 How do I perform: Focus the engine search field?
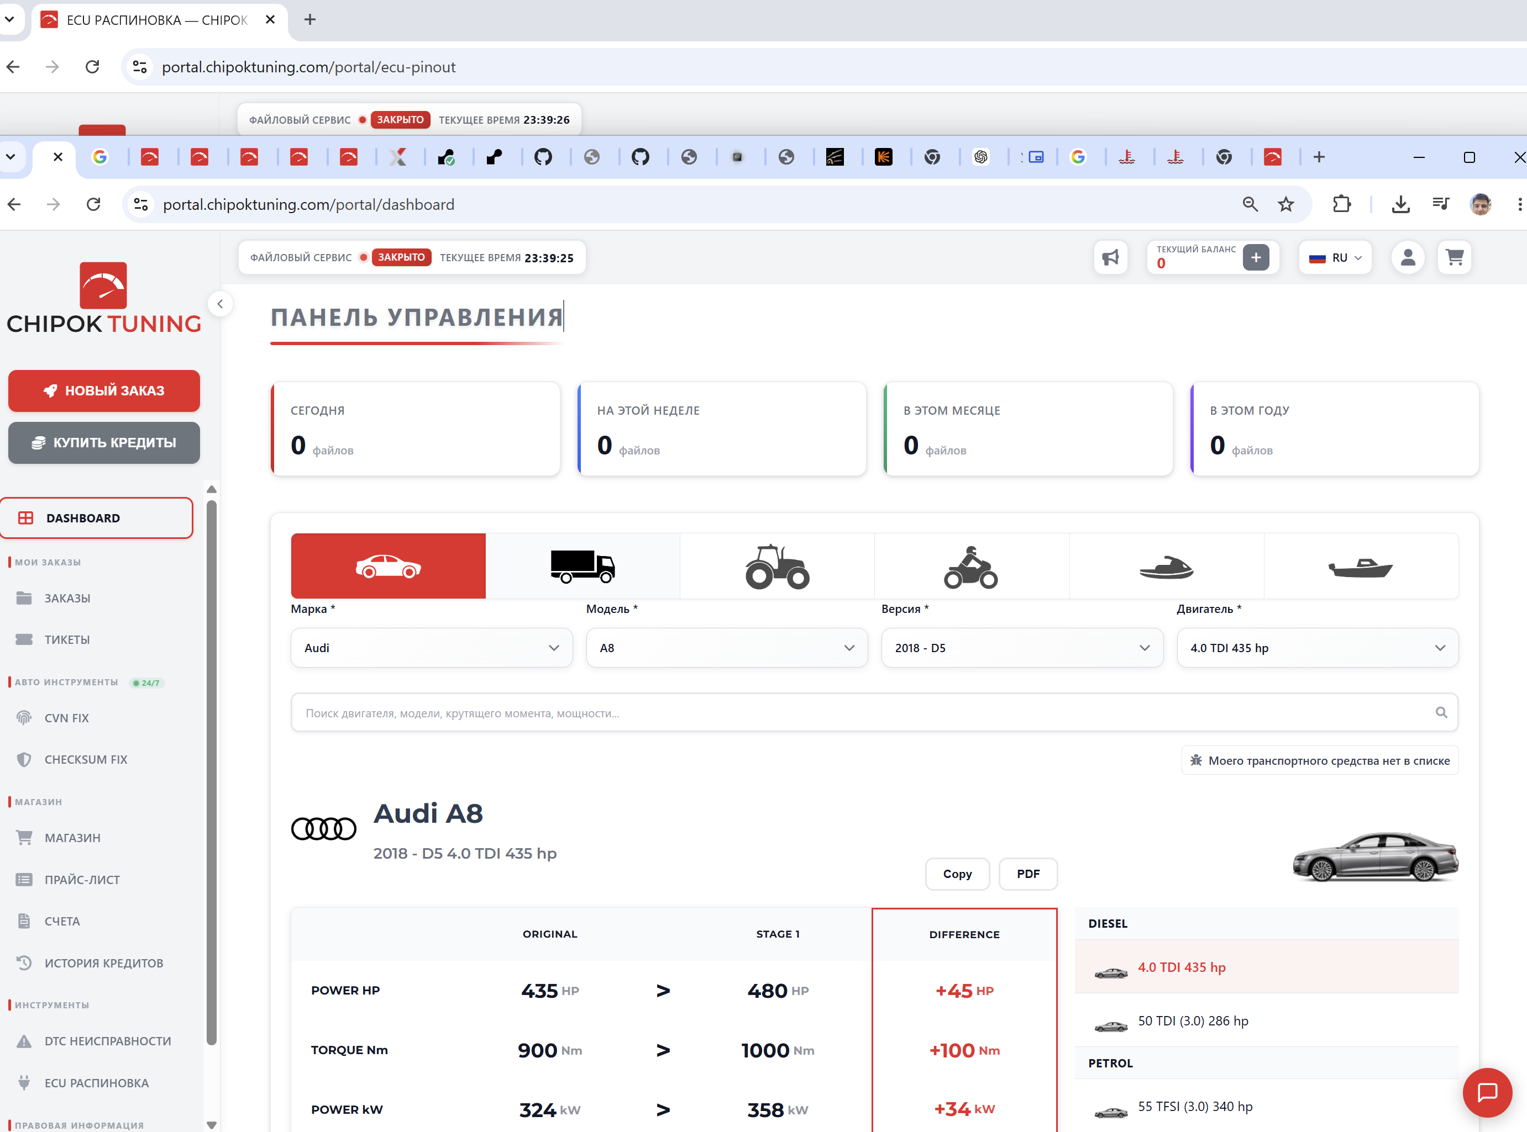[x=874, y=713]
